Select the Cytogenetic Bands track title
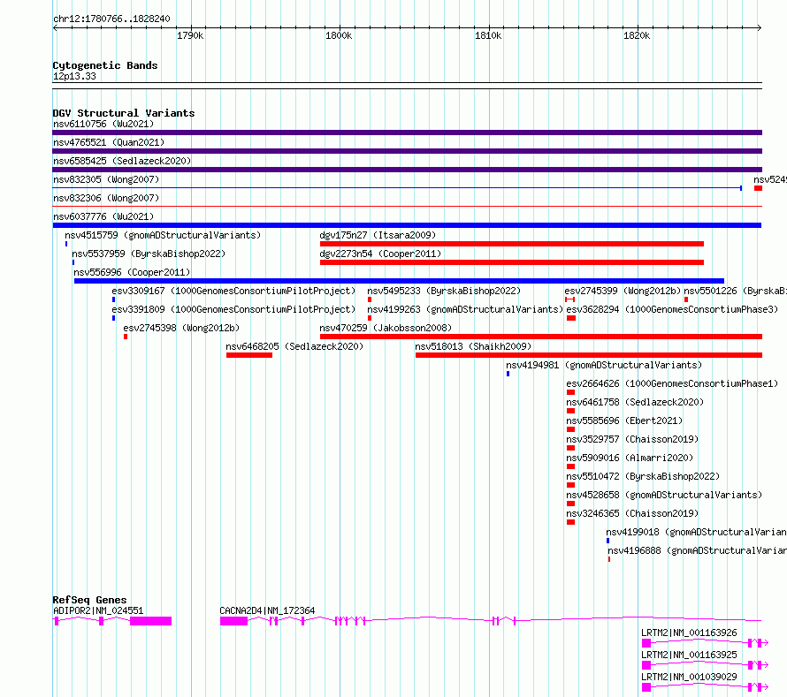The height and width of the screenshot is (697, 787). pyautogui.click(x=105, y=65)
